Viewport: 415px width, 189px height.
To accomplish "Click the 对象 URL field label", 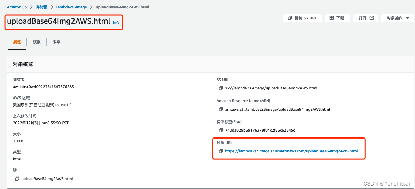I will pyautogui.click(x=225, y=143).
